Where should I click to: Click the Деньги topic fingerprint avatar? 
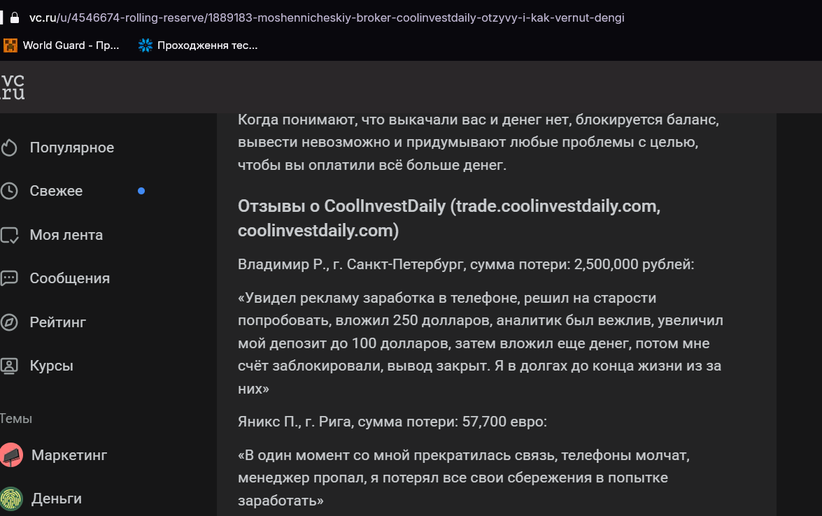[11, 499]
